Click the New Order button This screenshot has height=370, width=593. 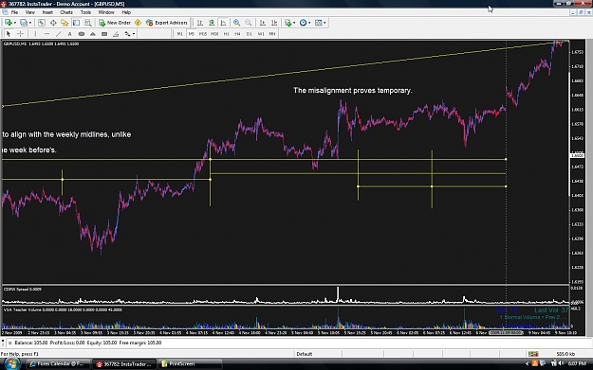115,23
